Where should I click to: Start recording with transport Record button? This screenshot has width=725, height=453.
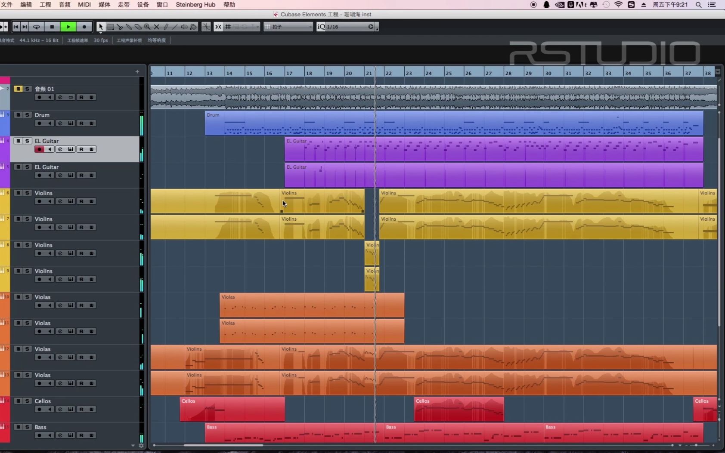point(84,27)
